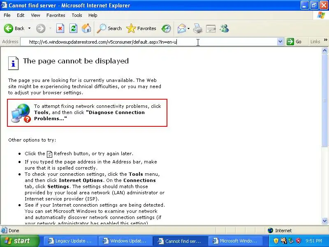Open the View menu

tap(35, 15)
